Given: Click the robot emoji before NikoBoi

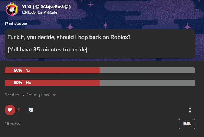Looking at the screenshot, I should click(x=37, y=7).
